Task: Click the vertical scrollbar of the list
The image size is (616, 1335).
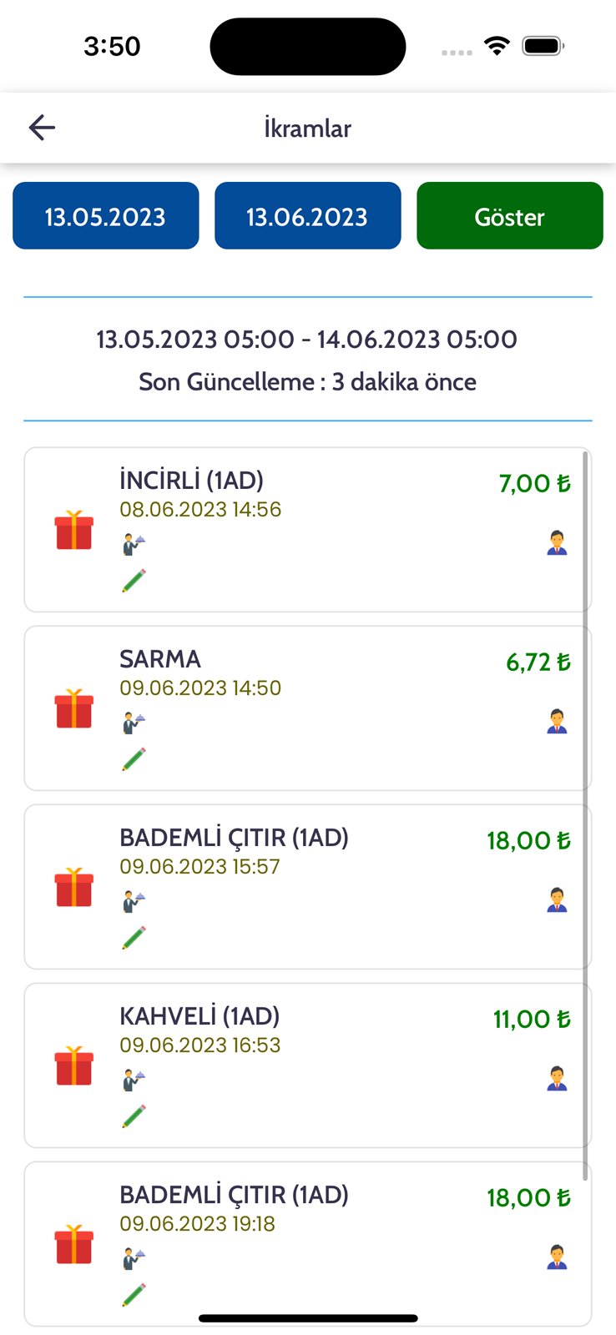Action: [586, 818]
